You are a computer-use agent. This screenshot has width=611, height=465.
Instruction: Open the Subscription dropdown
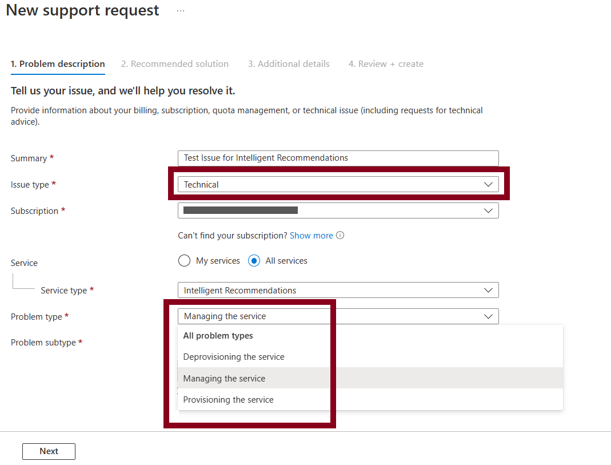click(337, 210)
